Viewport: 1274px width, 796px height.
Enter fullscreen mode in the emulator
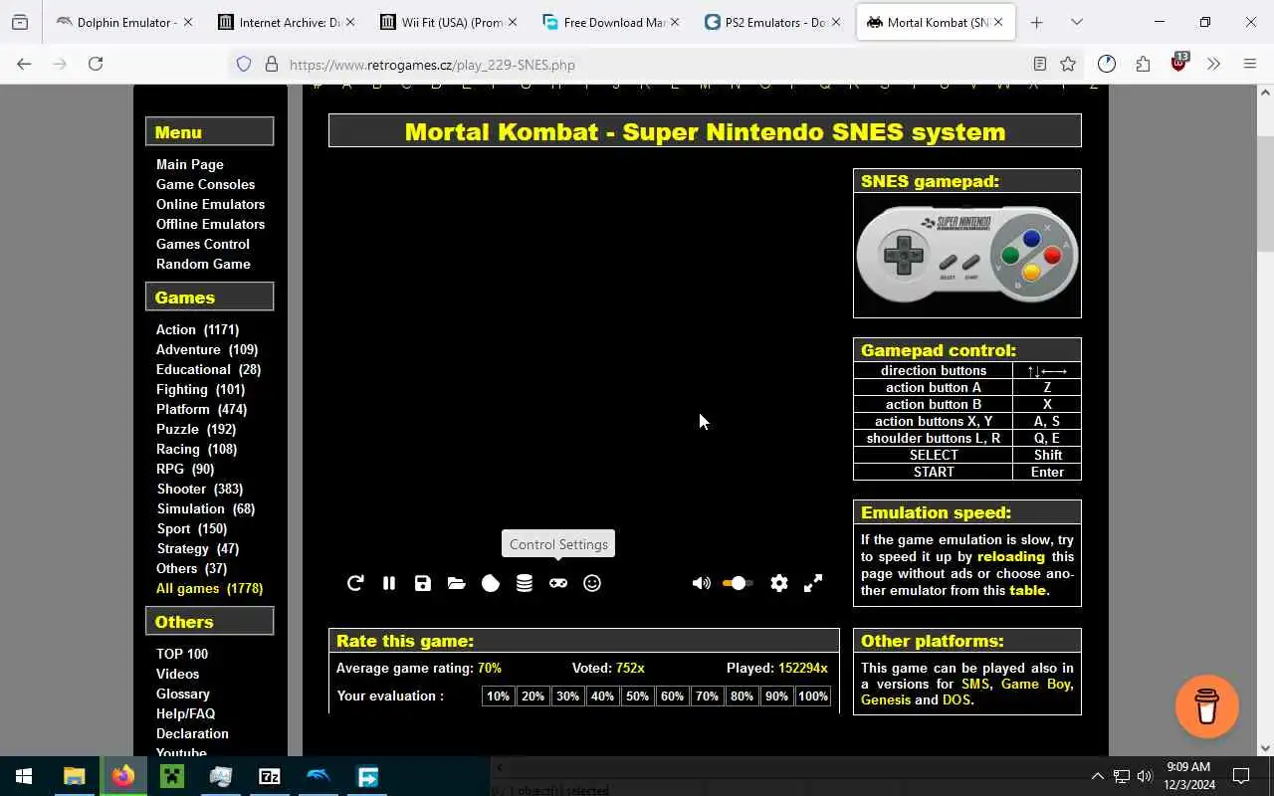(813, 583)
